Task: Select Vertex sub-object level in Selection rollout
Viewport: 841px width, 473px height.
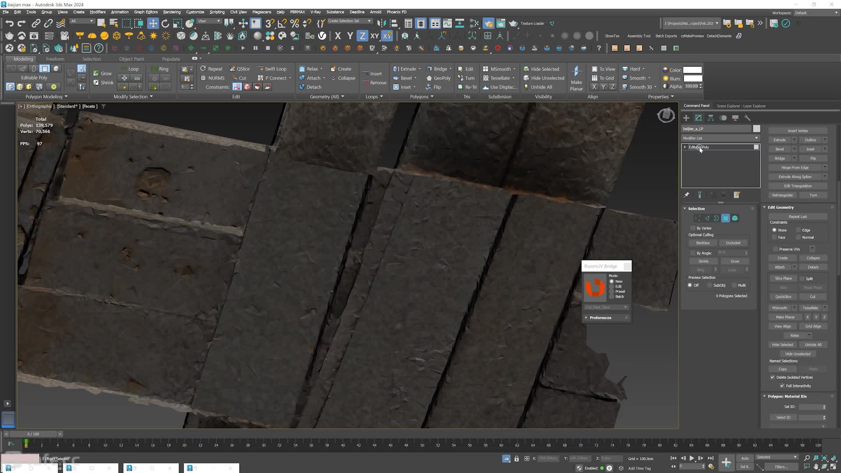Action: (x=698, y=218)
